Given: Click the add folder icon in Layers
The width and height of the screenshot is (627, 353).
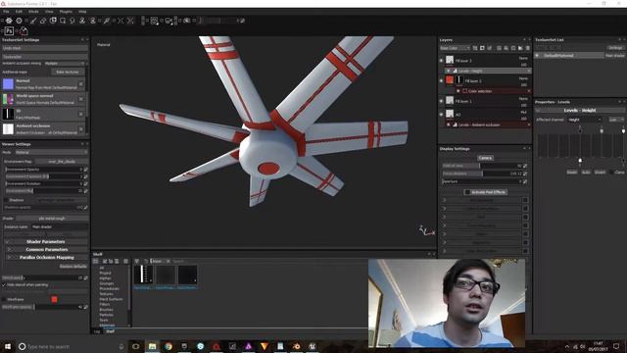Looking at the screenshot, I should (520, 48).
